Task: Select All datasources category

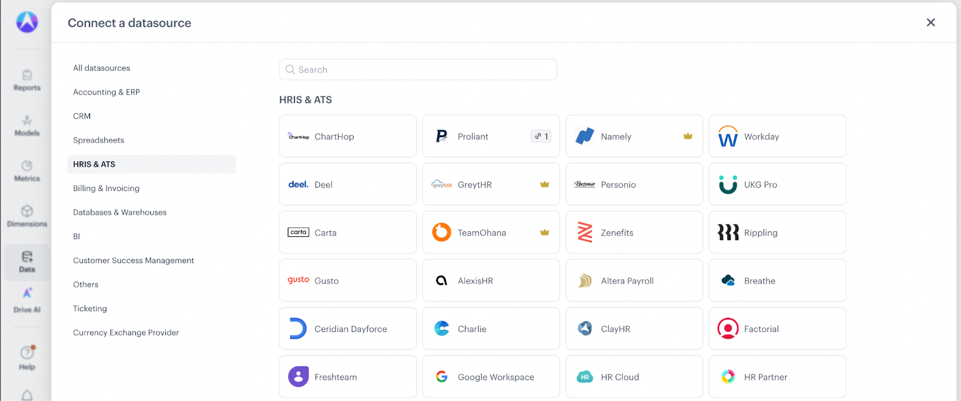Action: click(x=152, y=68)
